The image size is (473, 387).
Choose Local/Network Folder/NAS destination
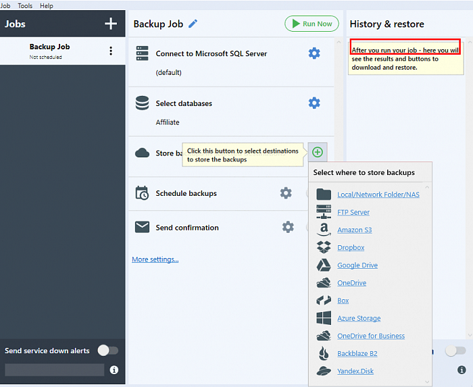click(378, 195)
